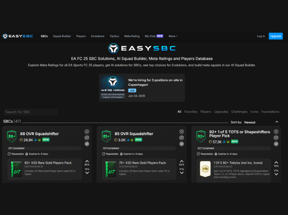Click Repeatable icon on 88 OVR card

[9, 154]
